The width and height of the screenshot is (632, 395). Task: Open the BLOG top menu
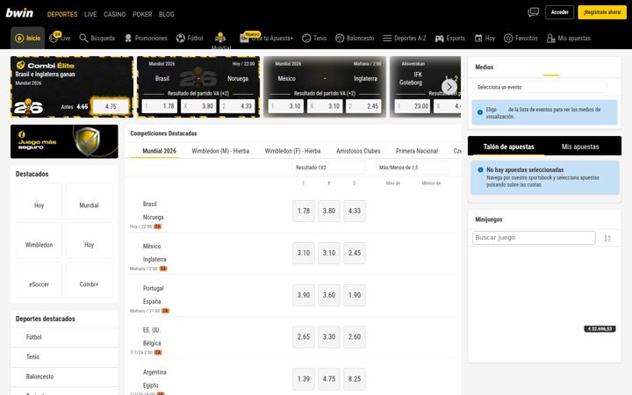pyautogui.click(x=167, y=14)
